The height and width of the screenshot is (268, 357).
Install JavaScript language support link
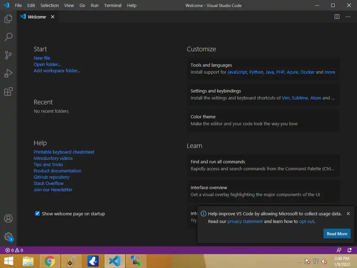point(237,72)
